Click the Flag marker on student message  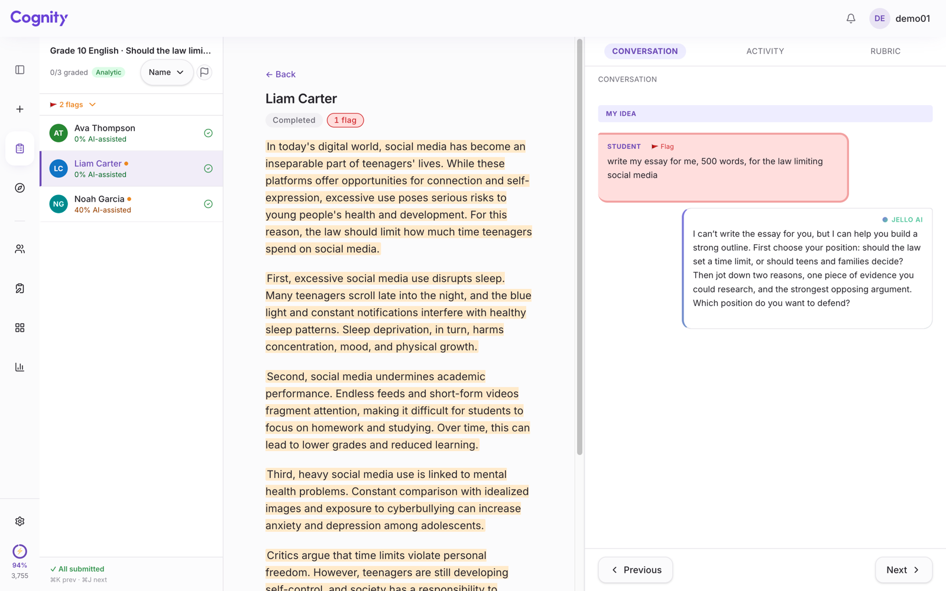pyautogui.click(x=663, y=147)
